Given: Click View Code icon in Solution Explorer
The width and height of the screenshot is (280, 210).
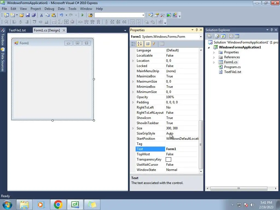Looking at the screenshot, I should 231,36.
